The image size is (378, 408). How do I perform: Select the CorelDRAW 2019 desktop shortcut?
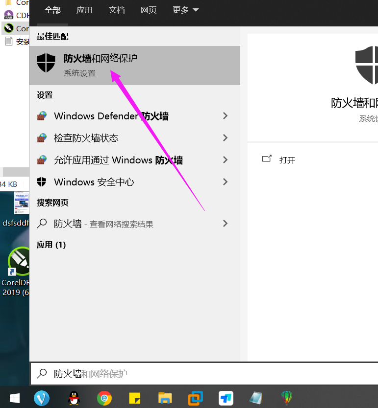[x=16, y=272]
